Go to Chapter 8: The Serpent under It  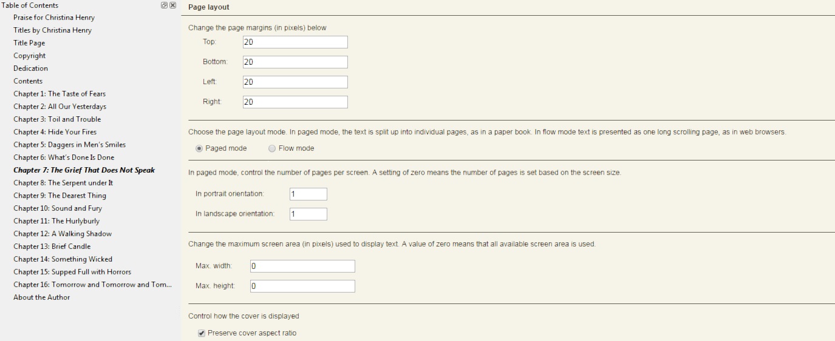click(x=63, y=183)
